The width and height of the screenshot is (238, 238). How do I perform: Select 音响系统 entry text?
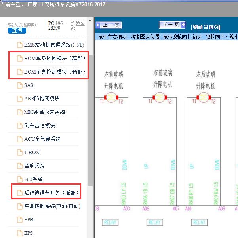tap(34, 166)
